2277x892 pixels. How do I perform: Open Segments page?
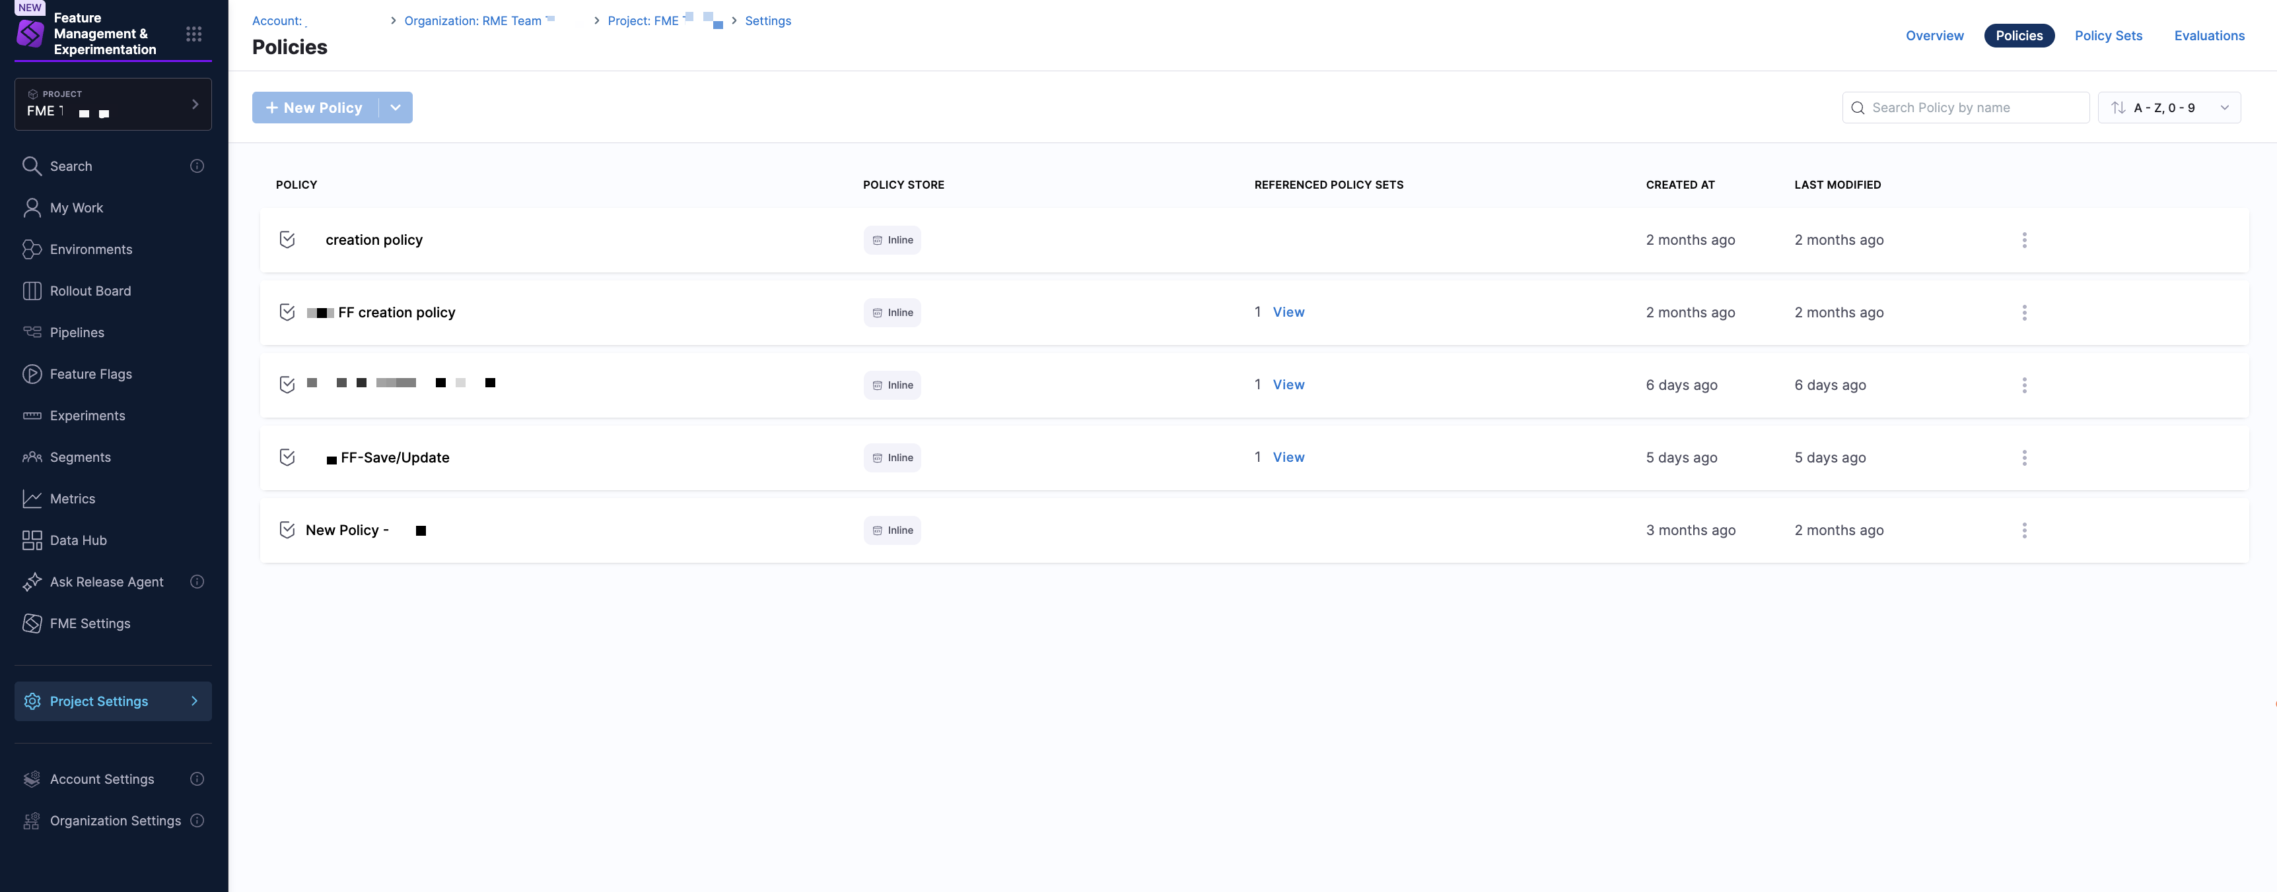[x=79, y=457]
